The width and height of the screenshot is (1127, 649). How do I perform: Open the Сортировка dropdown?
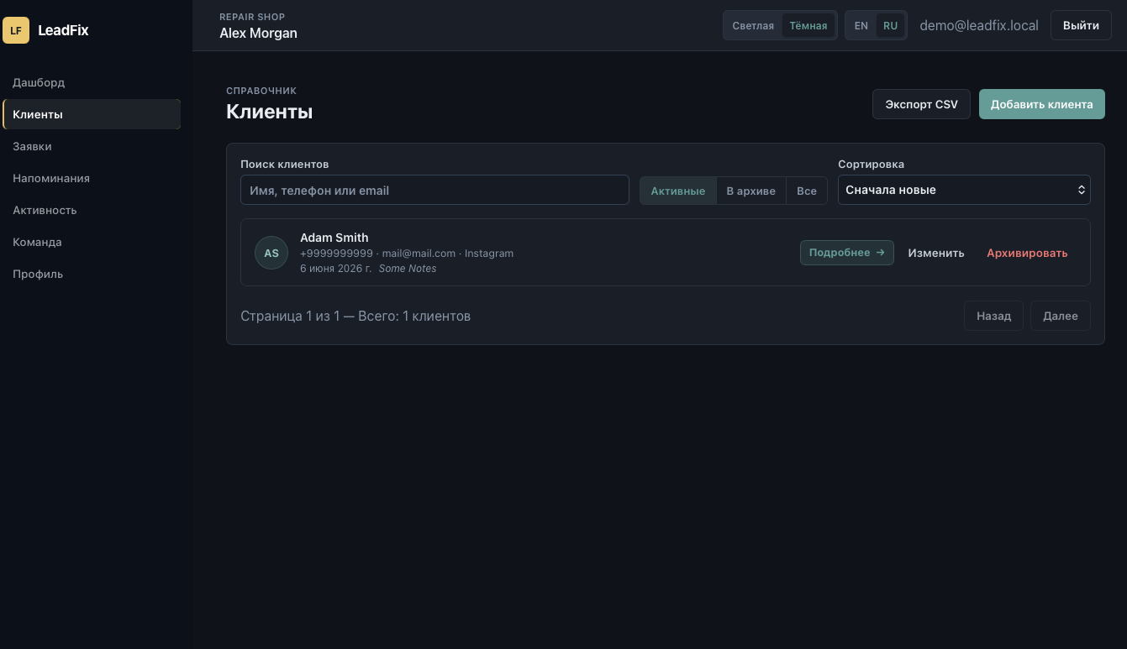(x=964, y=190)
